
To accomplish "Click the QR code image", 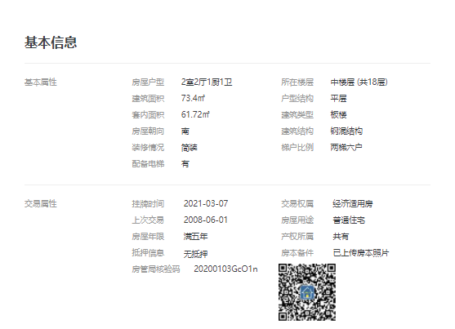I will pos(307,292).
